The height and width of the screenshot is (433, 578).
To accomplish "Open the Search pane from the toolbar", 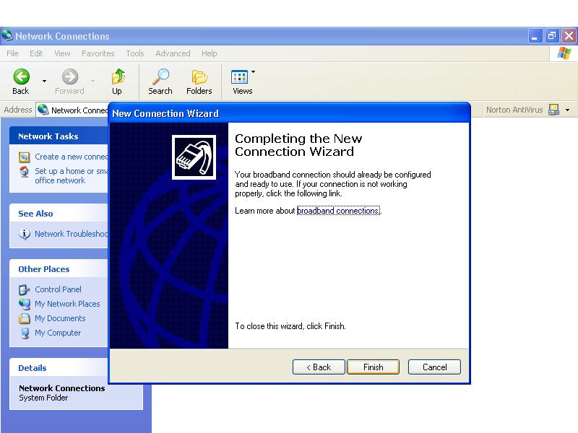I will pyautogui.click(x=160, y=82).
